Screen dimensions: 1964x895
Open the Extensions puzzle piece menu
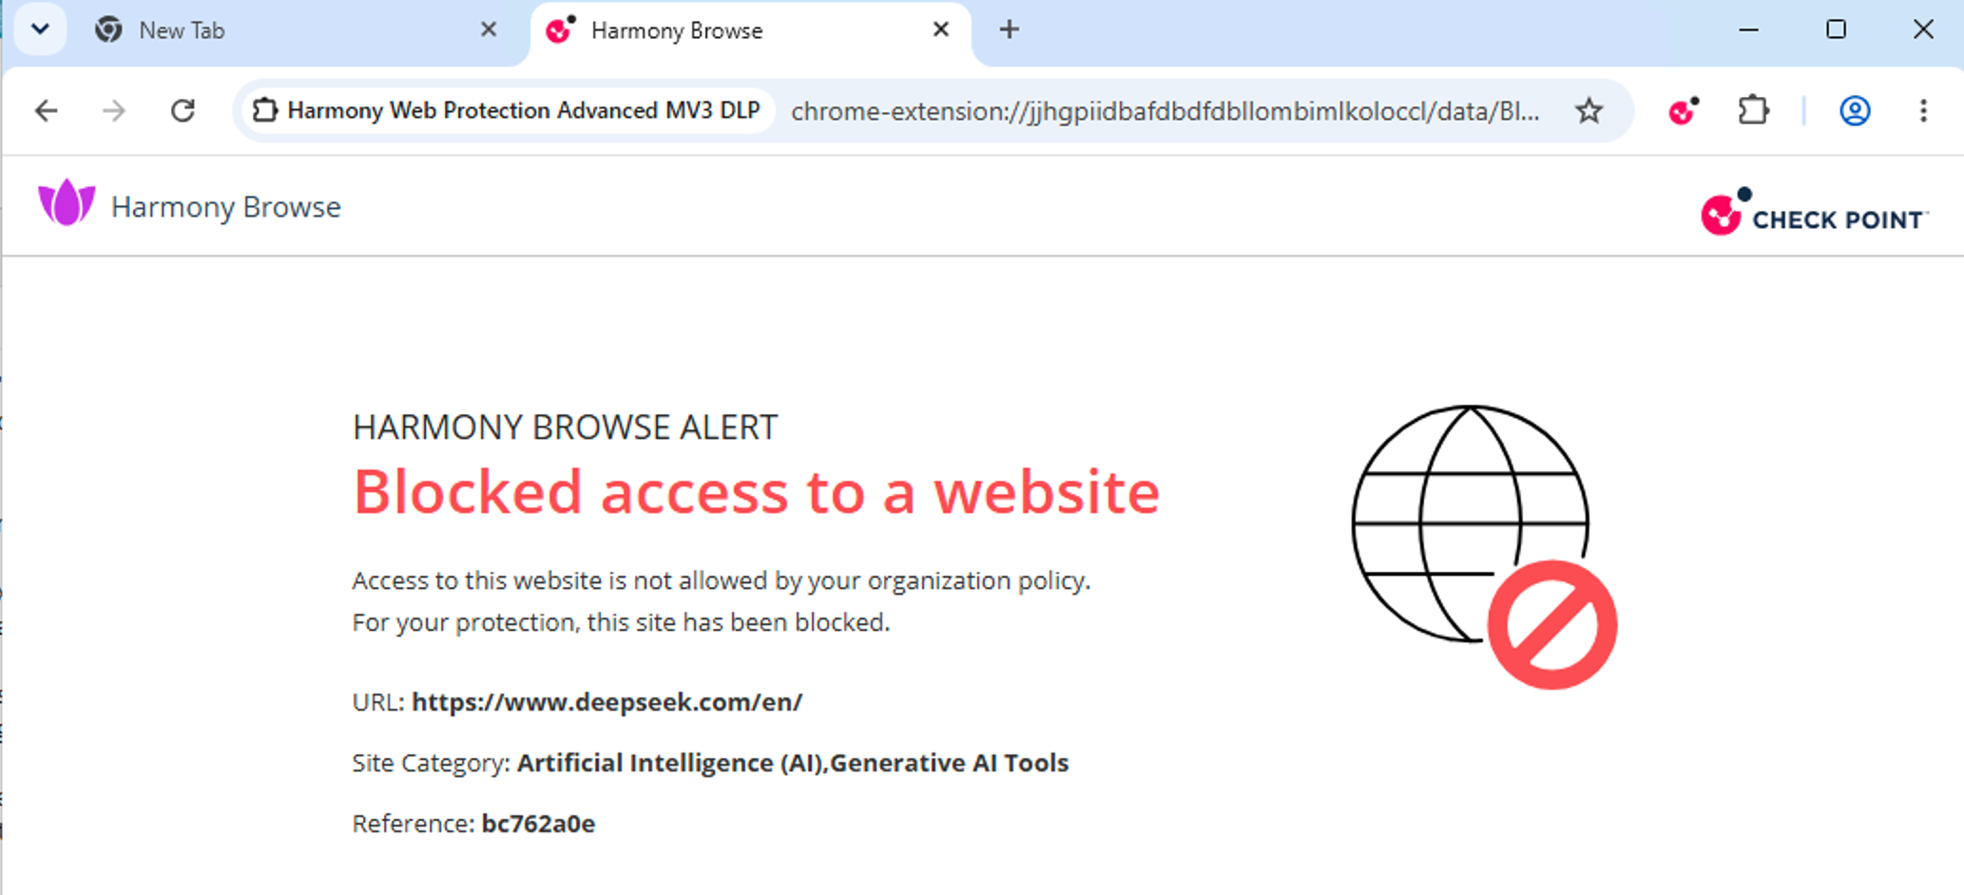point(1753,111)
